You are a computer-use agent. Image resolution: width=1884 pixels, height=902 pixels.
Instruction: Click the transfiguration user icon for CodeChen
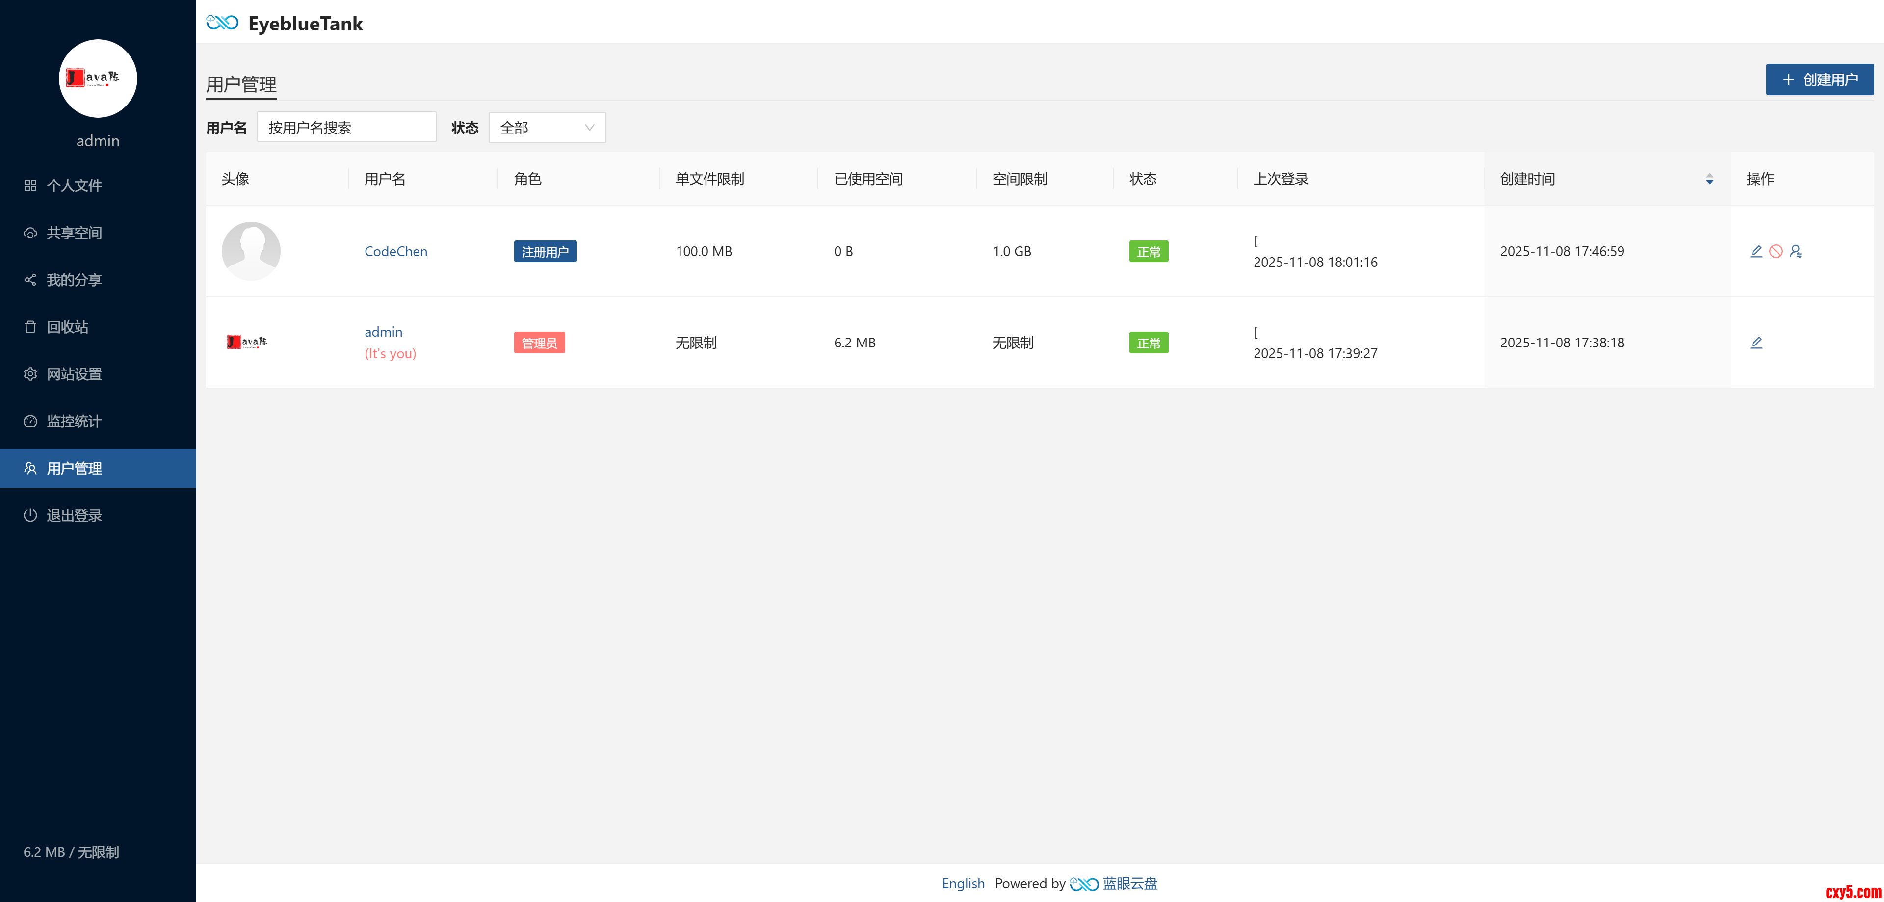(x=1796, y=251)
